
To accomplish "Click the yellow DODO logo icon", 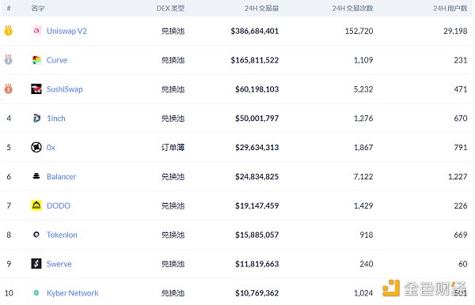I will (36, 205).
